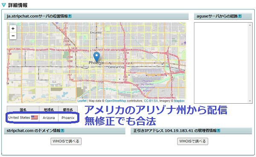Screen dimensions: 256x157
Task: Open help icon beside 正引きIPアドレス 管理者情報
Action: click(218, 131)
